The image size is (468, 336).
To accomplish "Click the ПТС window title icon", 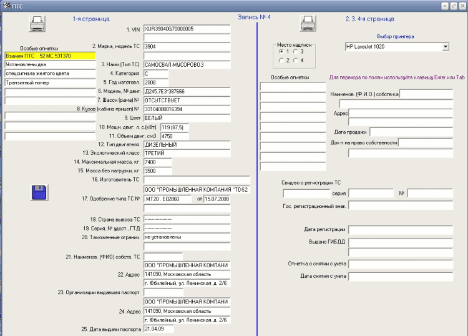I will [x=6, y=6].
